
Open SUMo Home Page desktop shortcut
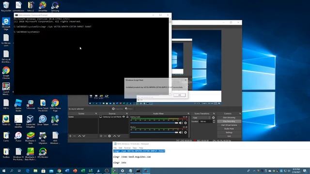coord(55,105)
